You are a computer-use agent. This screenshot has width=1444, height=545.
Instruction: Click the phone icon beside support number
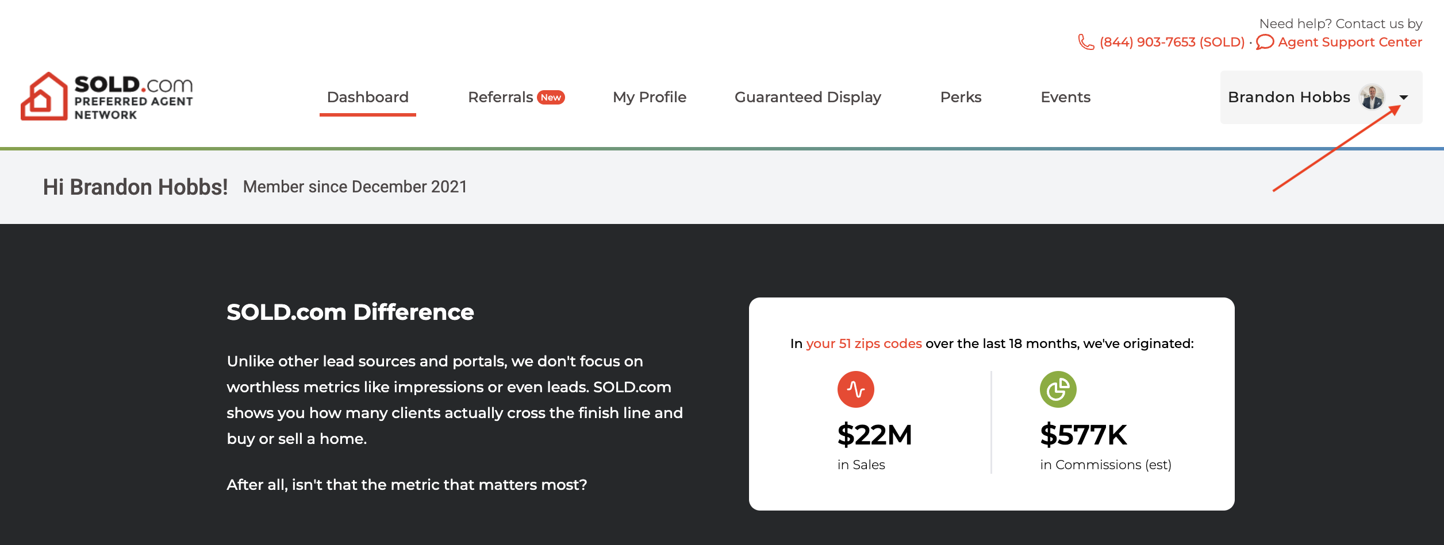click(1085, 42)
